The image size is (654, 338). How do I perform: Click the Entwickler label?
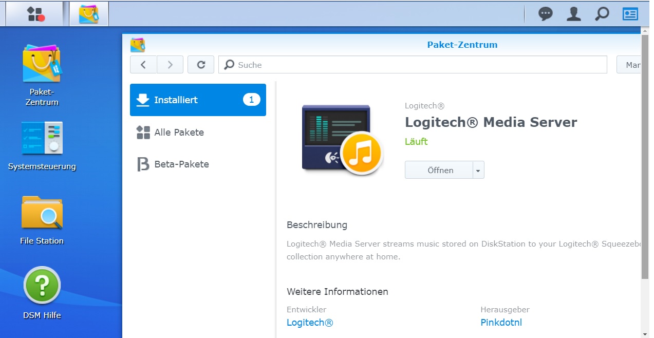pos(306,309)
